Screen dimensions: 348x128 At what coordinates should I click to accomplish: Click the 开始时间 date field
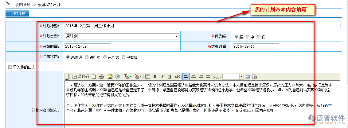[88, 46]
